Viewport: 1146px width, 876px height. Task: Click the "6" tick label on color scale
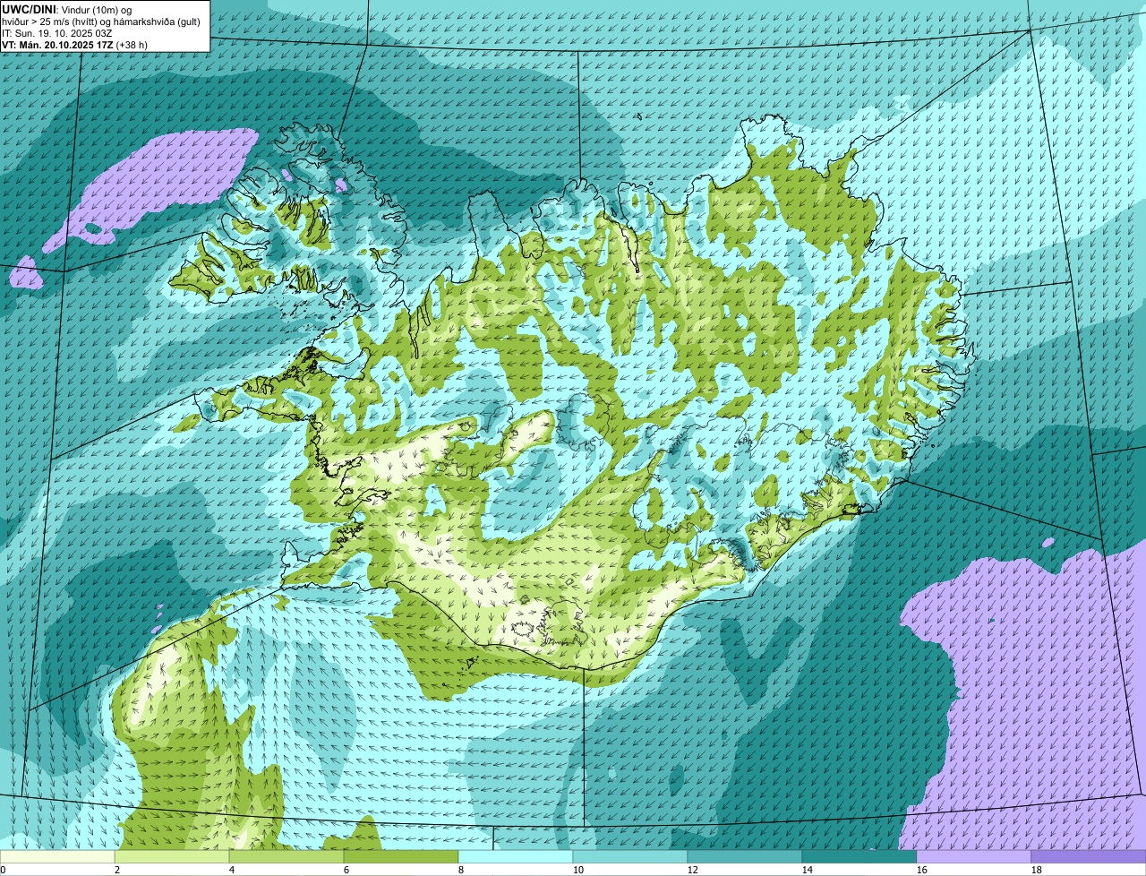346,870
